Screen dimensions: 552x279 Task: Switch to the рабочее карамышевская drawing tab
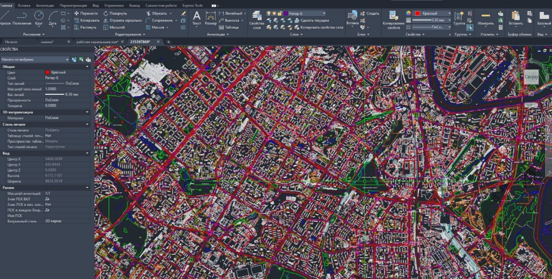coord(98,41)
